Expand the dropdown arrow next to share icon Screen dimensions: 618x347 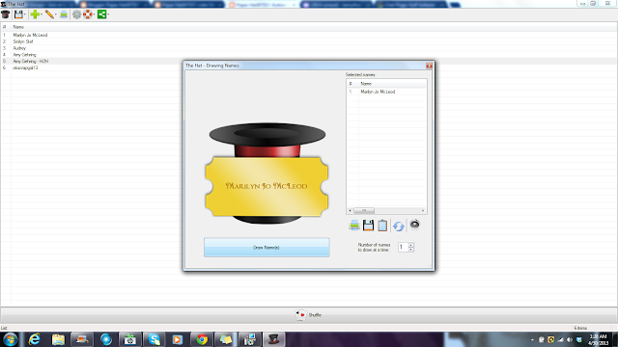click(108, 15)
